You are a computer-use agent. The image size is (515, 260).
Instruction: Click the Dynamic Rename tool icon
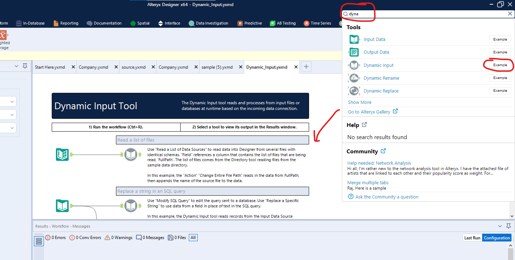354,78
